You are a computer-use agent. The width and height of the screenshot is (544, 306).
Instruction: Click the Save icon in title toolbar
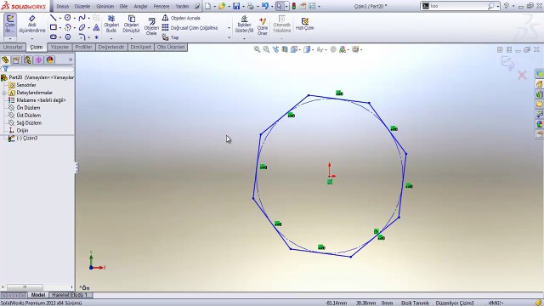pyautogui.click(x=236, y=6)
